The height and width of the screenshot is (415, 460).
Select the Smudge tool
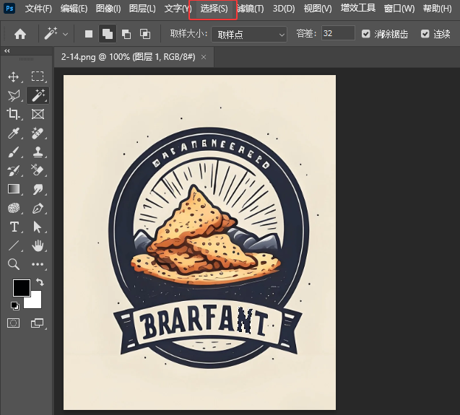coord(38,190)
